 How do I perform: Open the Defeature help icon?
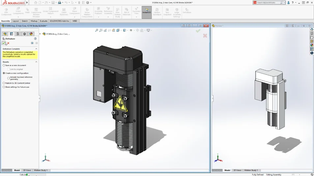35,39
